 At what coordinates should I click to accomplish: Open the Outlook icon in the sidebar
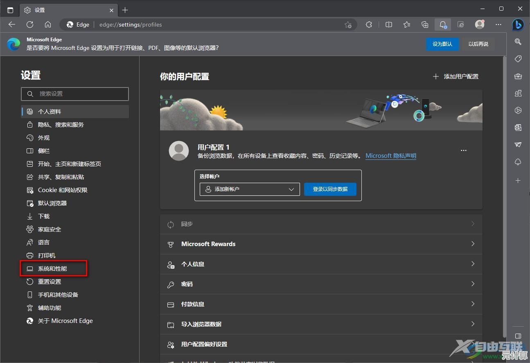coord(518,127)
